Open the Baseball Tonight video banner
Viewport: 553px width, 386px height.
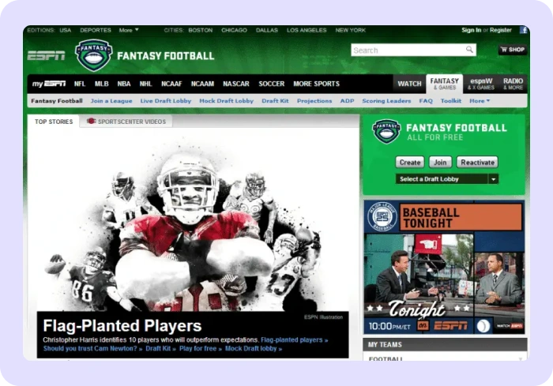[444, 267]
